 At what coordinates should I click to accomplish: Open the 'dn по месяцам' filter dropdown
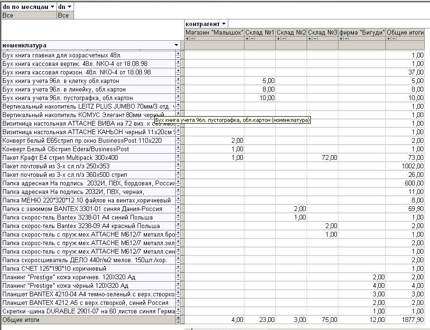tap(52, 7)
